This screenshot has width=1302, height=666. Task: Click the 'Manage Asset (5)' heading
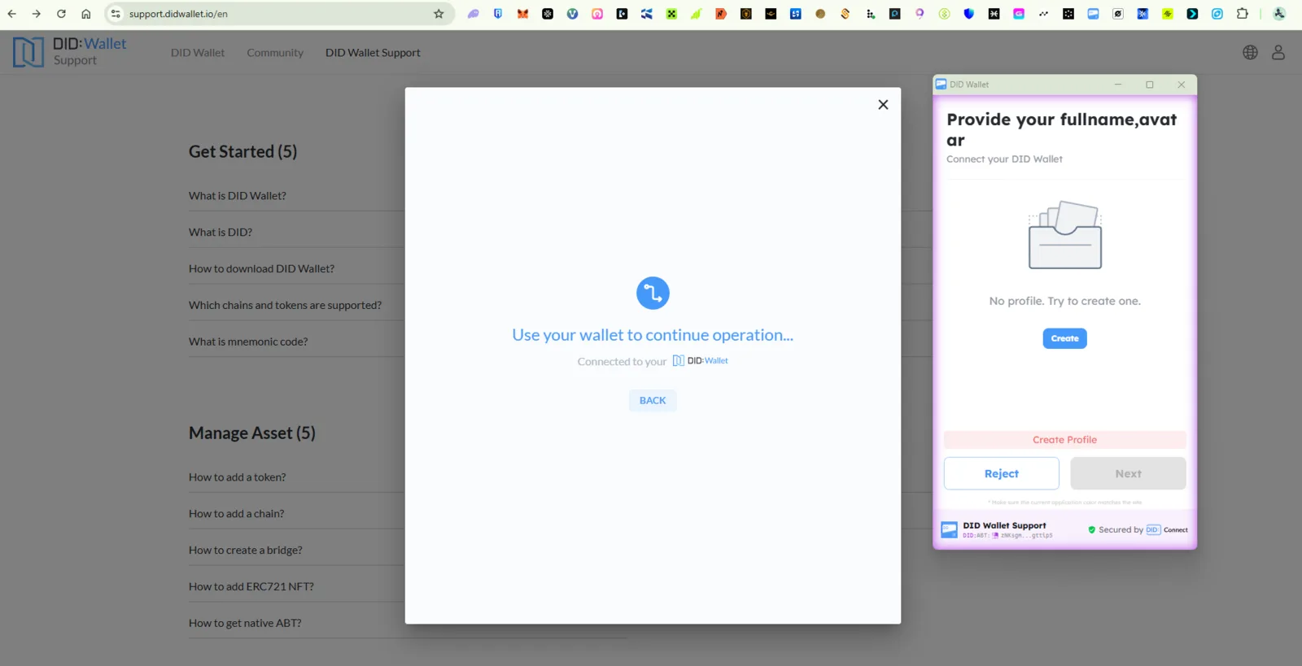(252, 433)
